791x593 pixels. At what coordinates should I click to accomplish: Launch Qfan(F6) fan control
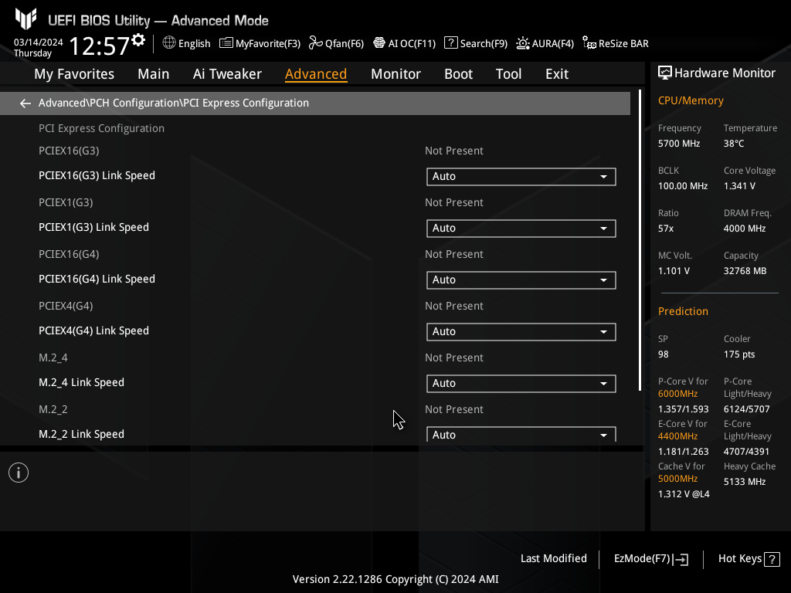337,43
